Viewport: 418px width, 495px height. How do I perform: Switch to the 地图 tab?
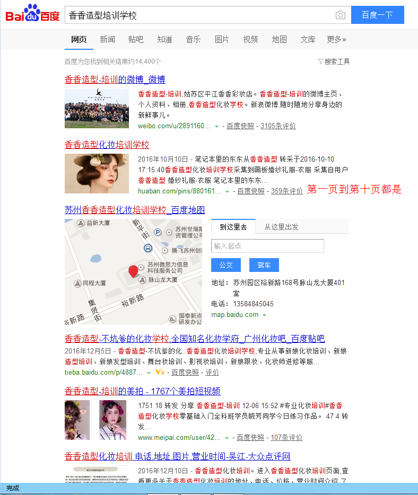coord(280,39)
